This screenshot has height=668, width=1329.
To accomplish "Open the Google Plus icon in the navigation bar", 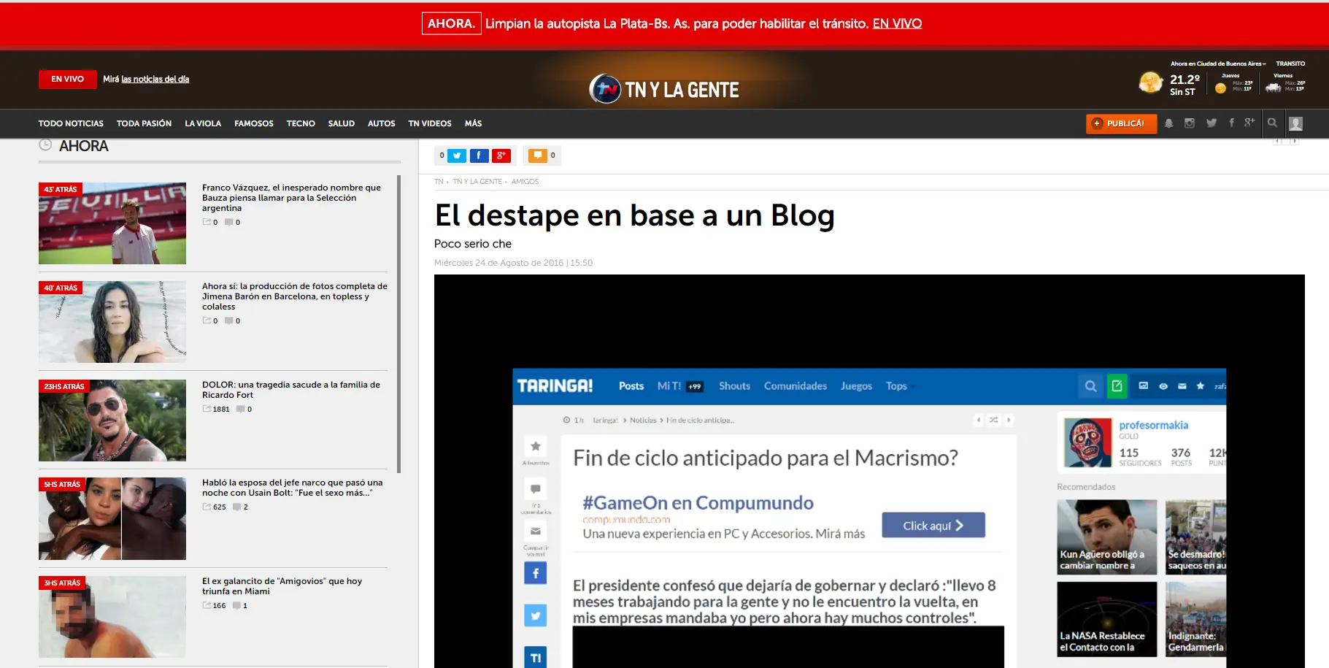I will pos(1249,123).
